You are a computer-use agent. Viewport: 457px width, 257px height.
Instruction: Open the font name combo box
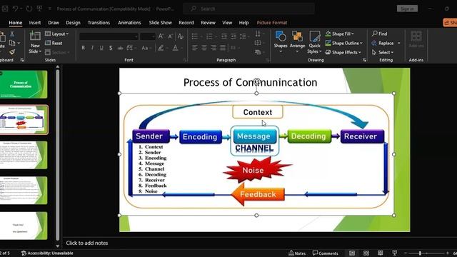[109, 36]
